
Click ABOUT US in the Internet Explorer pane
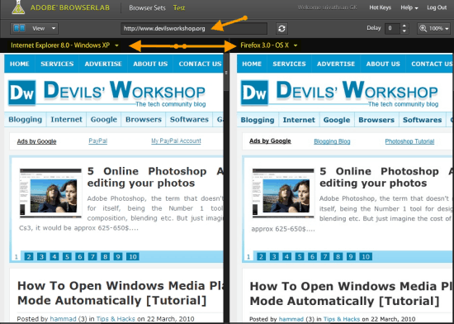(x=150, y=64)
